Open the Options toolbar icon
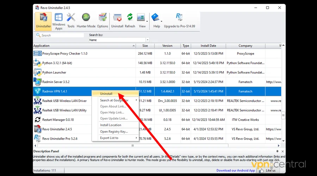The image size is (317, 176). tap(102, 21)
